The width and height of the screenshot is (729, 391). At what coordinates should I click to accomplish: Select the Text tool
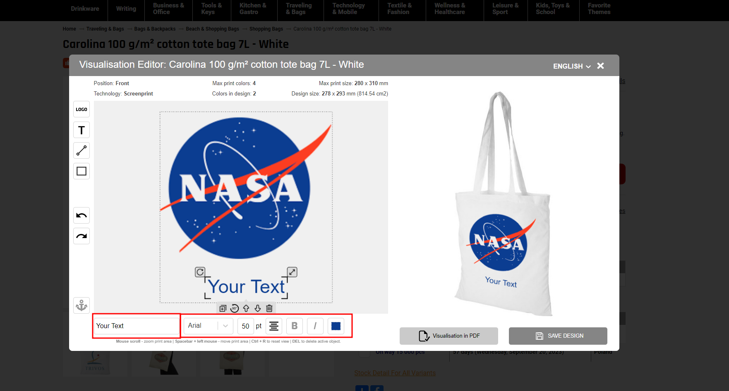(82, 130)
